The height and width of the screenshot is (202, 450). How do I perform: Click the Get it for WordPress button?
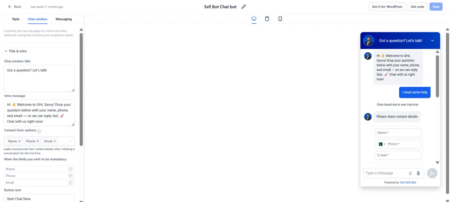click(x=387, y=7)
